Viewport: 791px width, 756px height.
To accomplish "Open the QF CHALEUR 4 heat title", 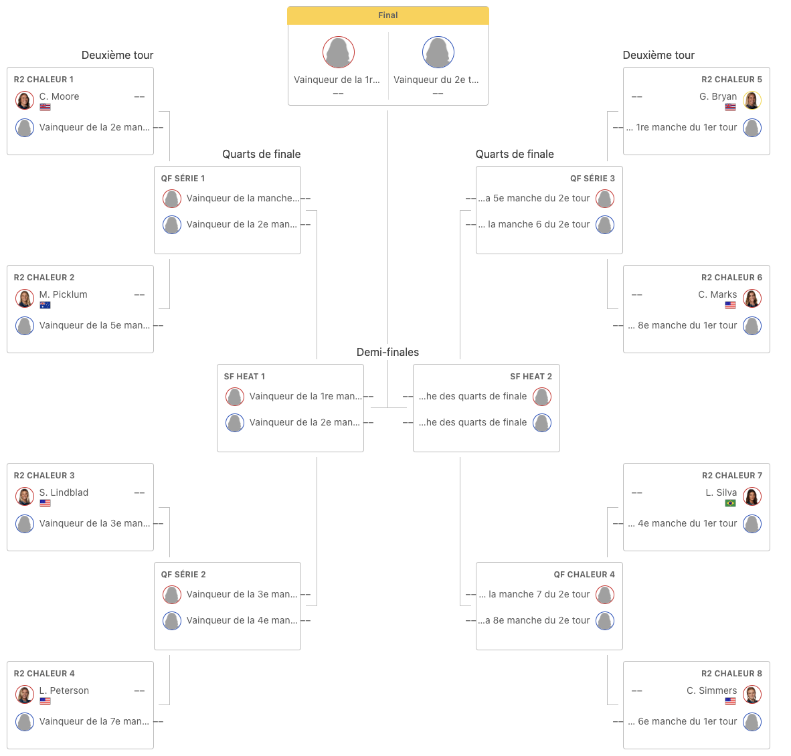I will [x=584, y=575].
